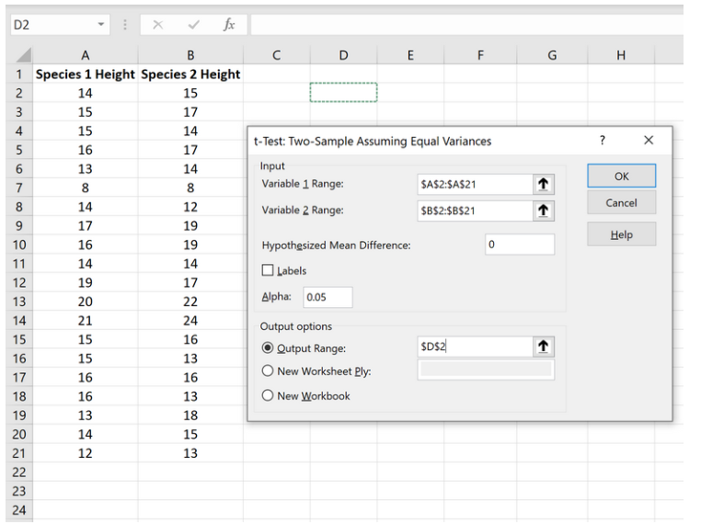Image resolution: width=701 pixels, height=524 pixels.
Task: Click cell B8 containing 12
Action: [x=190, y=207]
